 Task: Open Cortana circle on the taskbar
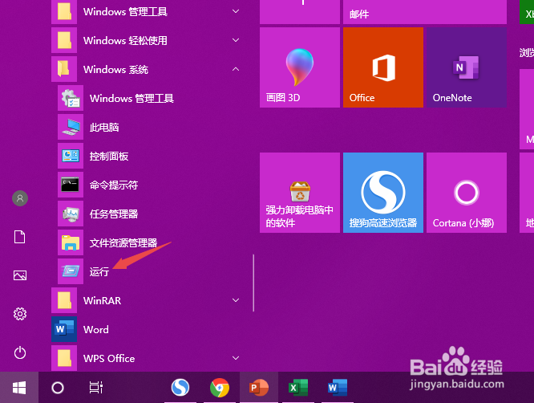[58, 388]
